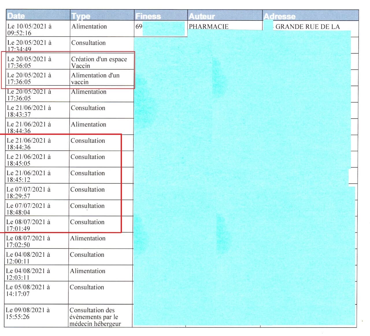Viewport: 370px width, 336px height.
Task: Click the PHARMACIE author cell
Action: (x=208, y=27)
